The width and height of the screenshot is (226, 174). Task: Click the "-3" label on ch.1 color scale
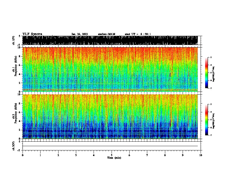point(210,57)
